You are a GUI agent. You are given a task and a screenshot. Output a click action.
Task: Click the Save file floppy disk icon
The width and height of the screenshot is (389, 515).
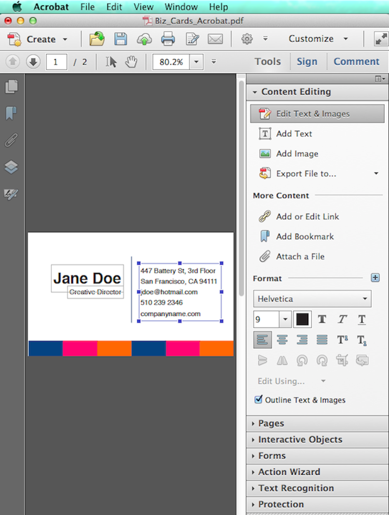pos(121,39)
